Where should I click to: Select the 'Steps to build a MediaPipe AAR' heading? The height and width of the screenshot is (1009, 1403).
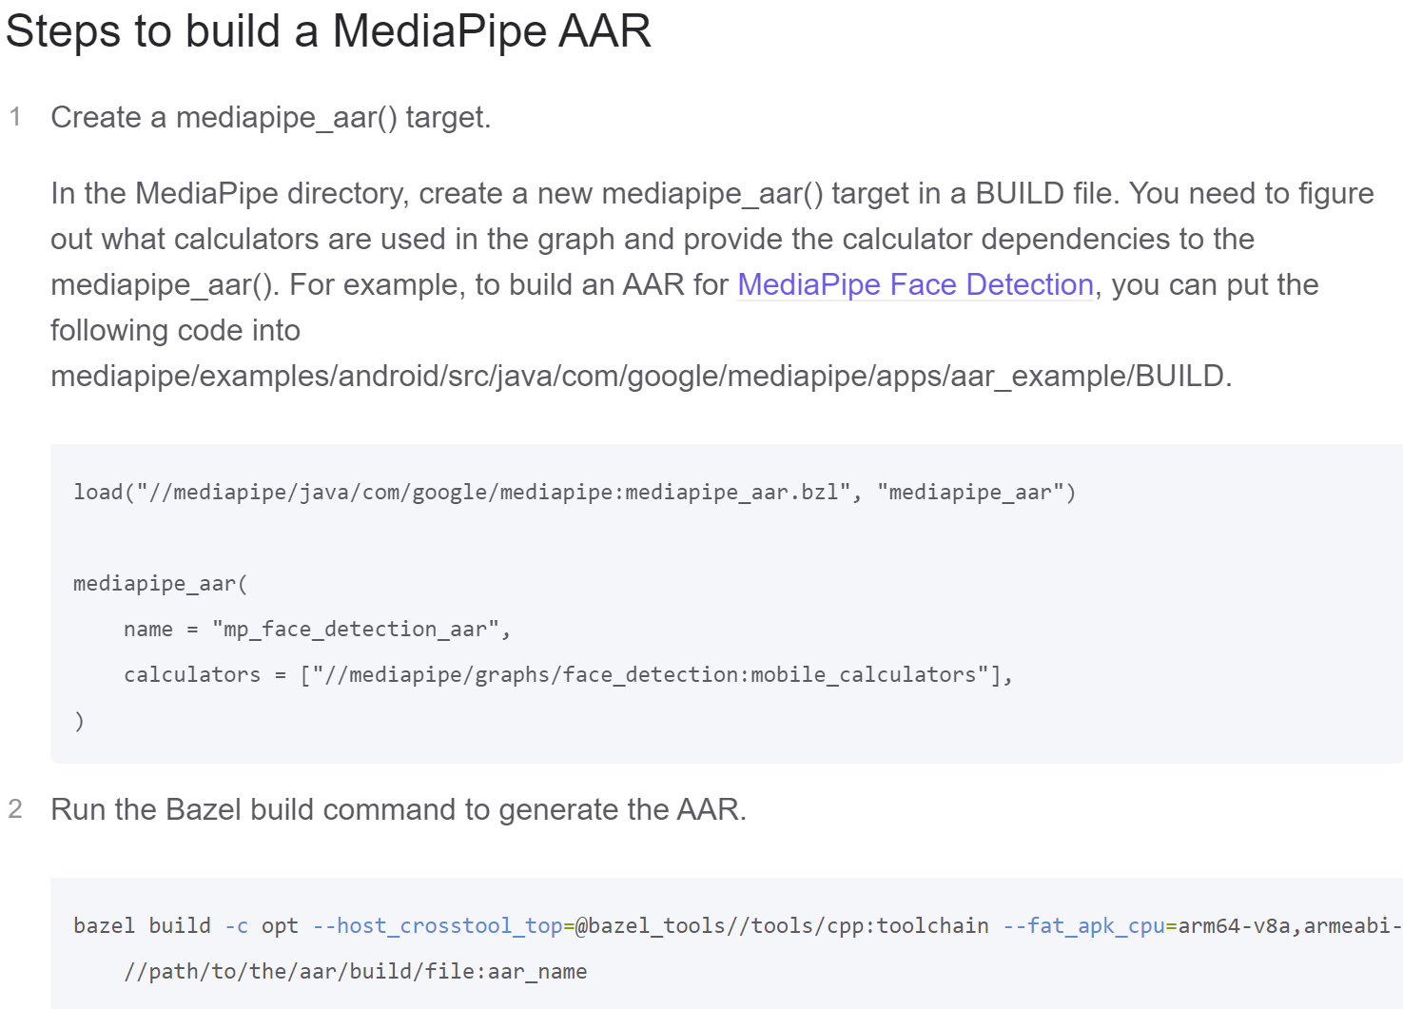point(328,31)
